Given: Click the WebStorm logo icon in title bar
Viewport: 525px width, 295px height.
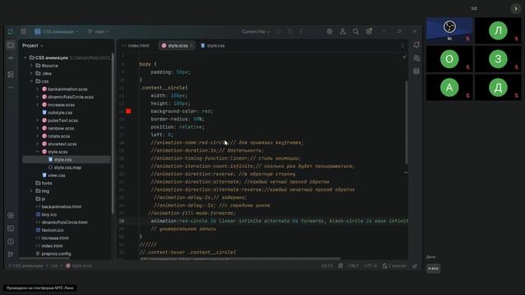Looking at the screenshot, I should tap(11, 31).
